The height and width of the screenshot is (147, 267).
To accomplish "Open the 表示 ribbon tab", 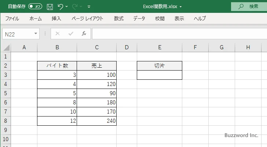I will coord(179,18).
